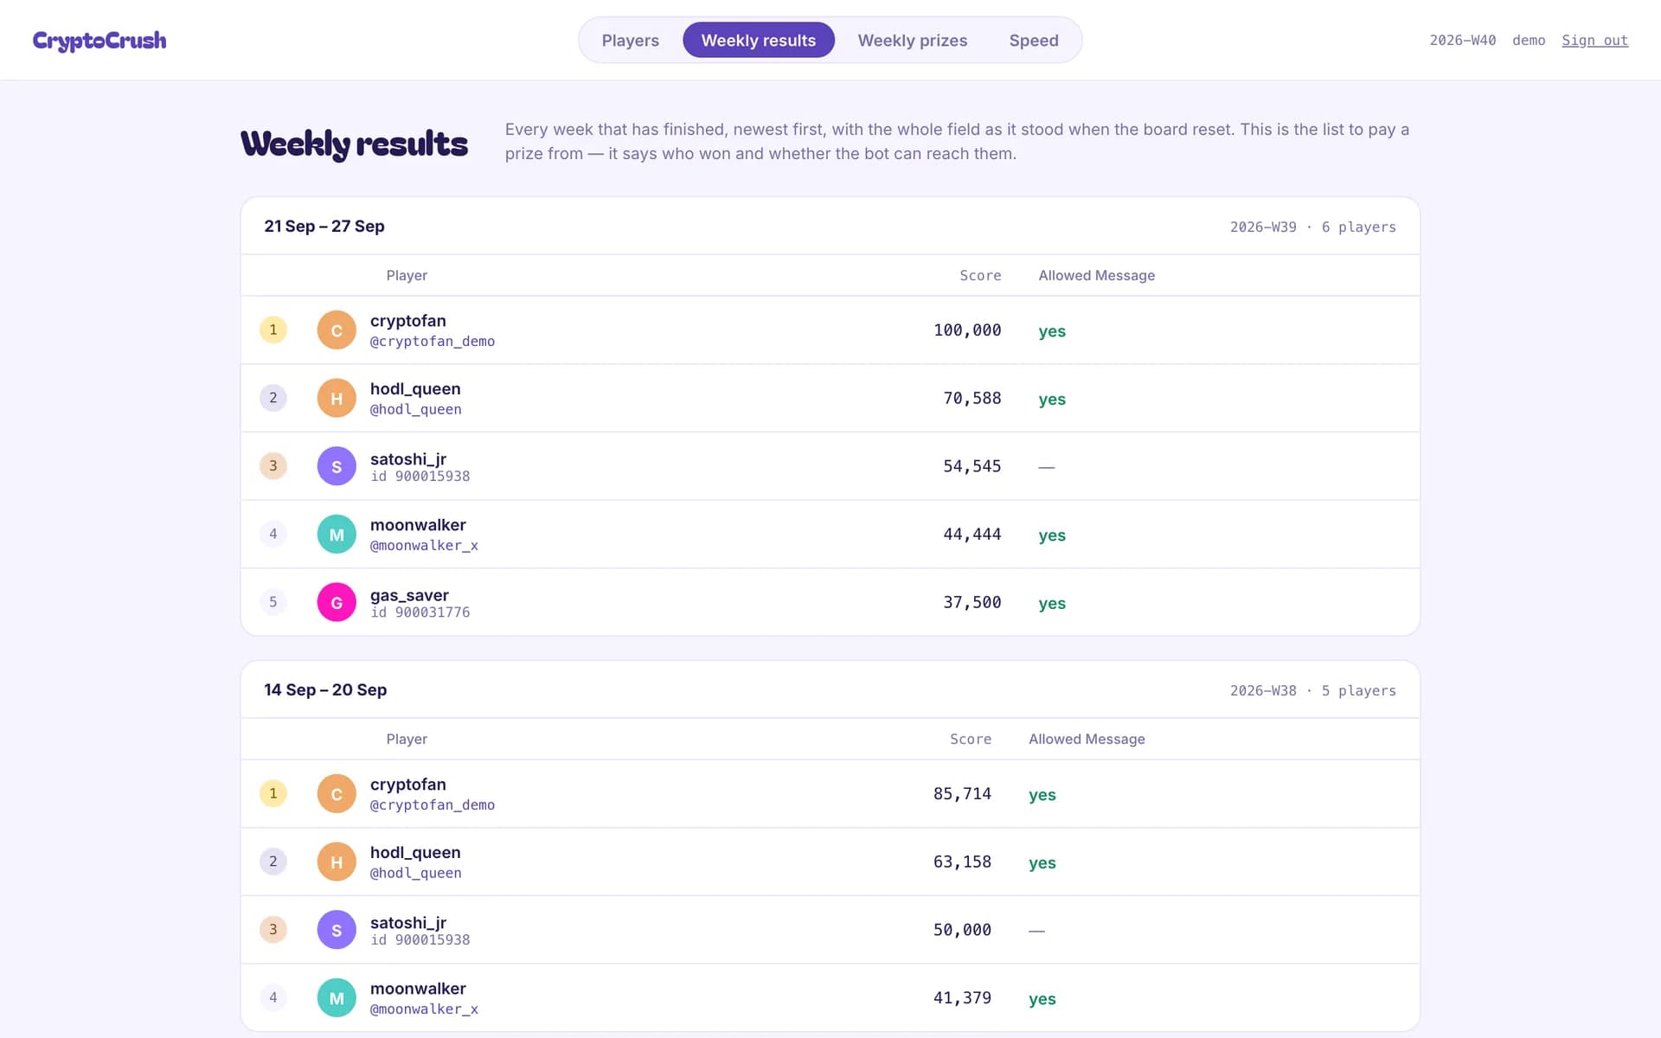The image size is (1661, 1038).
Task: Click rank 5 badge beside gas_saver
Action: pyautogui.click(x=273, y=602)
